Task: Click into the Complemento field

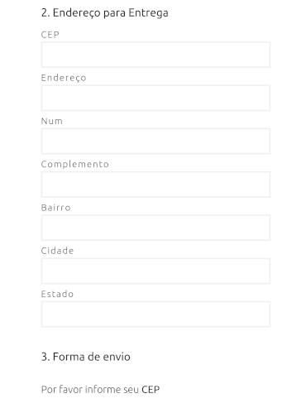Action: pyautogui.click(x=155, y=185)
